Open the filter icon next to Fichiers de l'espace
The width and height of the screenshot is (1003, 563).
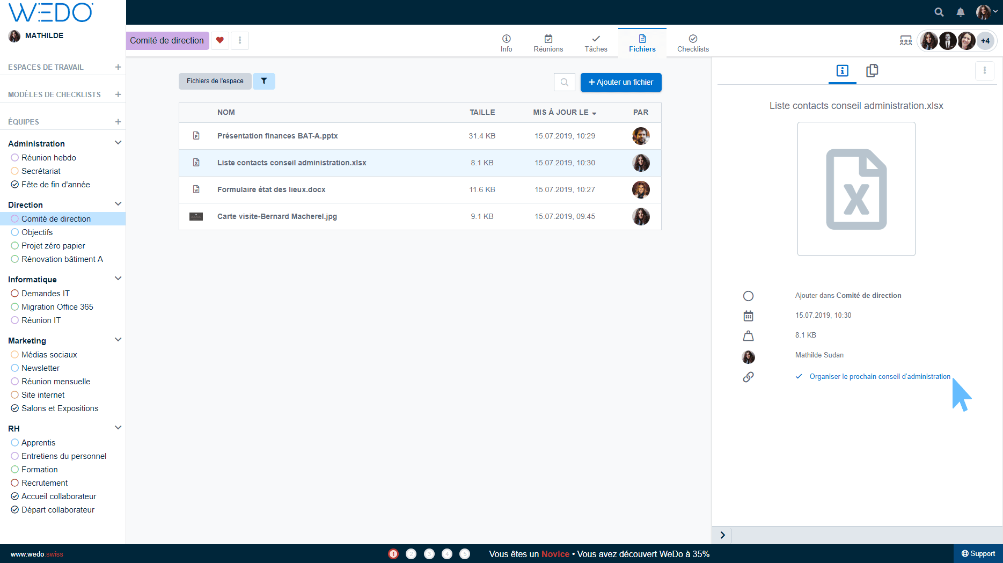click(264, 81)
